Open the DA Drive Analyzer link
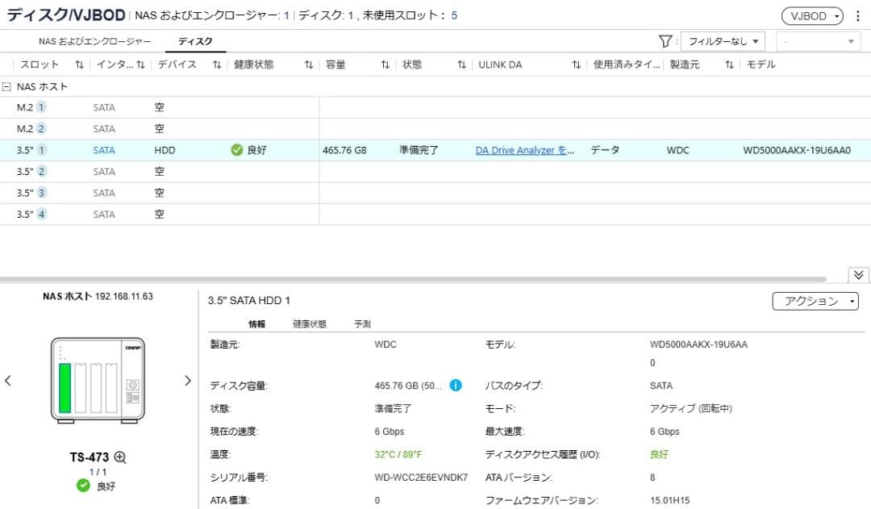Viewport: 871px width, 509px height. coord(524,150)
